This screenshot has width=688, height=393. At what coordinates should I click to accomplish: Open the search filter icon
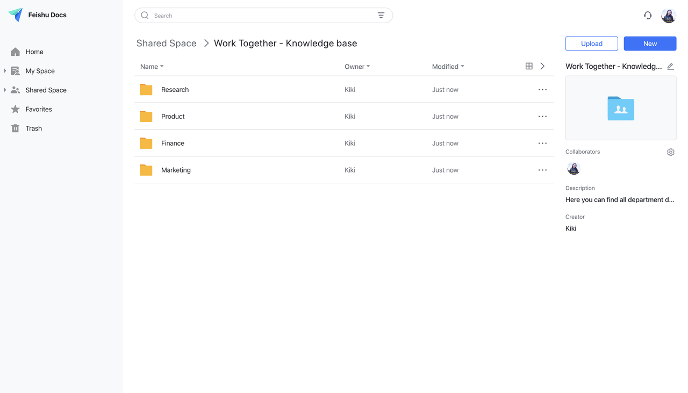coord(381,15)
